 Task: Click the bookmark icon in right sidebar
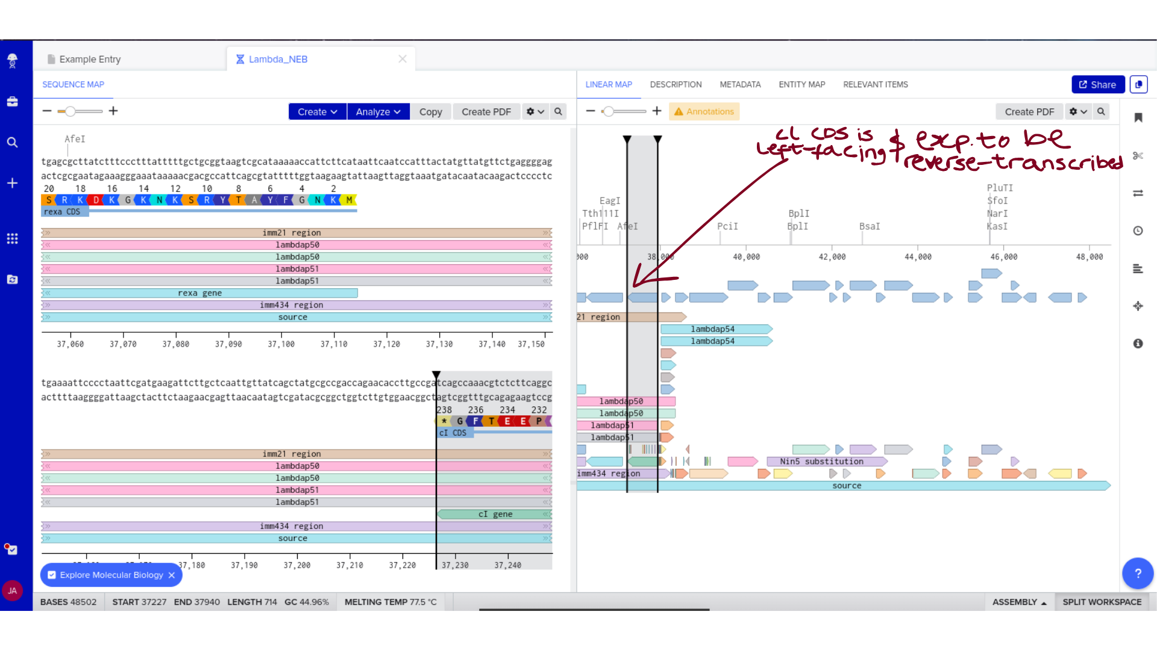coord(1138,118)
